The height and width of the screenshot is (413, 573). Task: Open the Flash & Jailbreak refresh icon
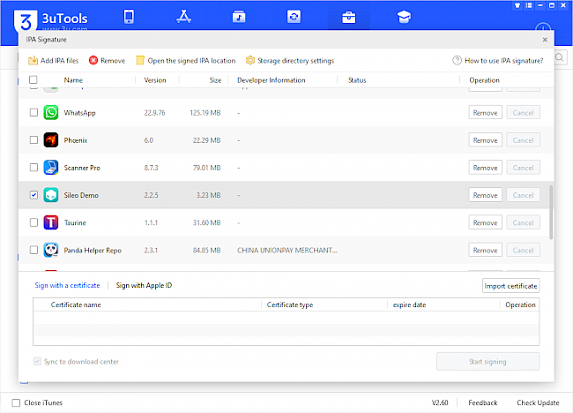(294, 17)
